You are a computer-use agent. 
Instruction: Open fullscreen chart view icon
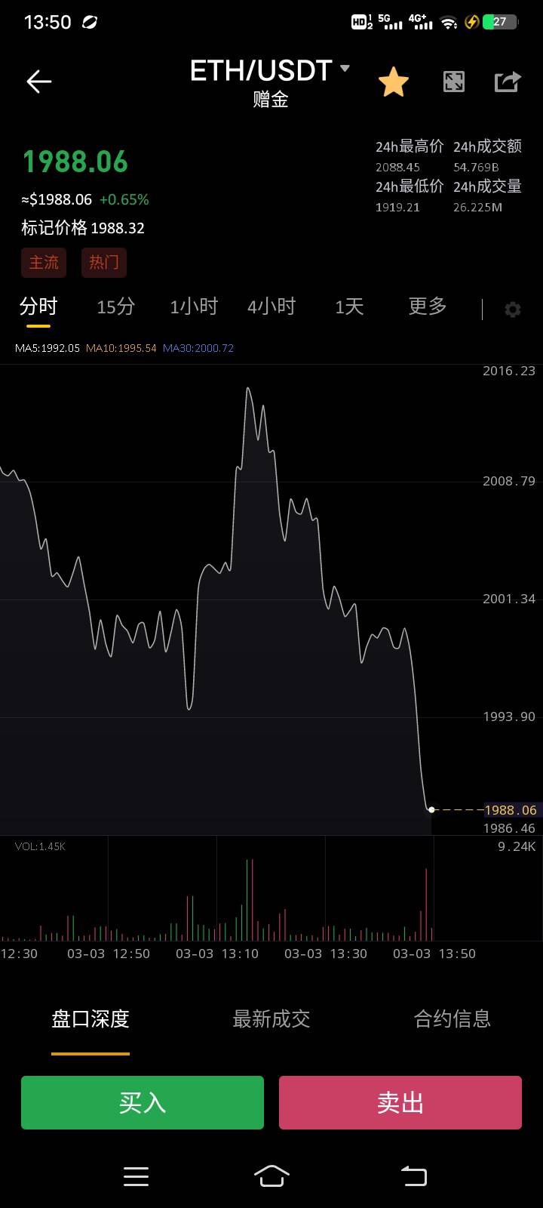(453, 82)
